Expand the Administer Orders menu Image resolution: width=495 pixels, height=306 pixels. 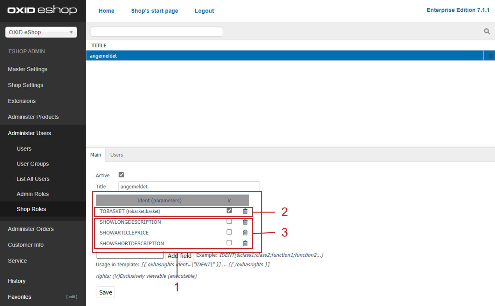pos(31,229)
